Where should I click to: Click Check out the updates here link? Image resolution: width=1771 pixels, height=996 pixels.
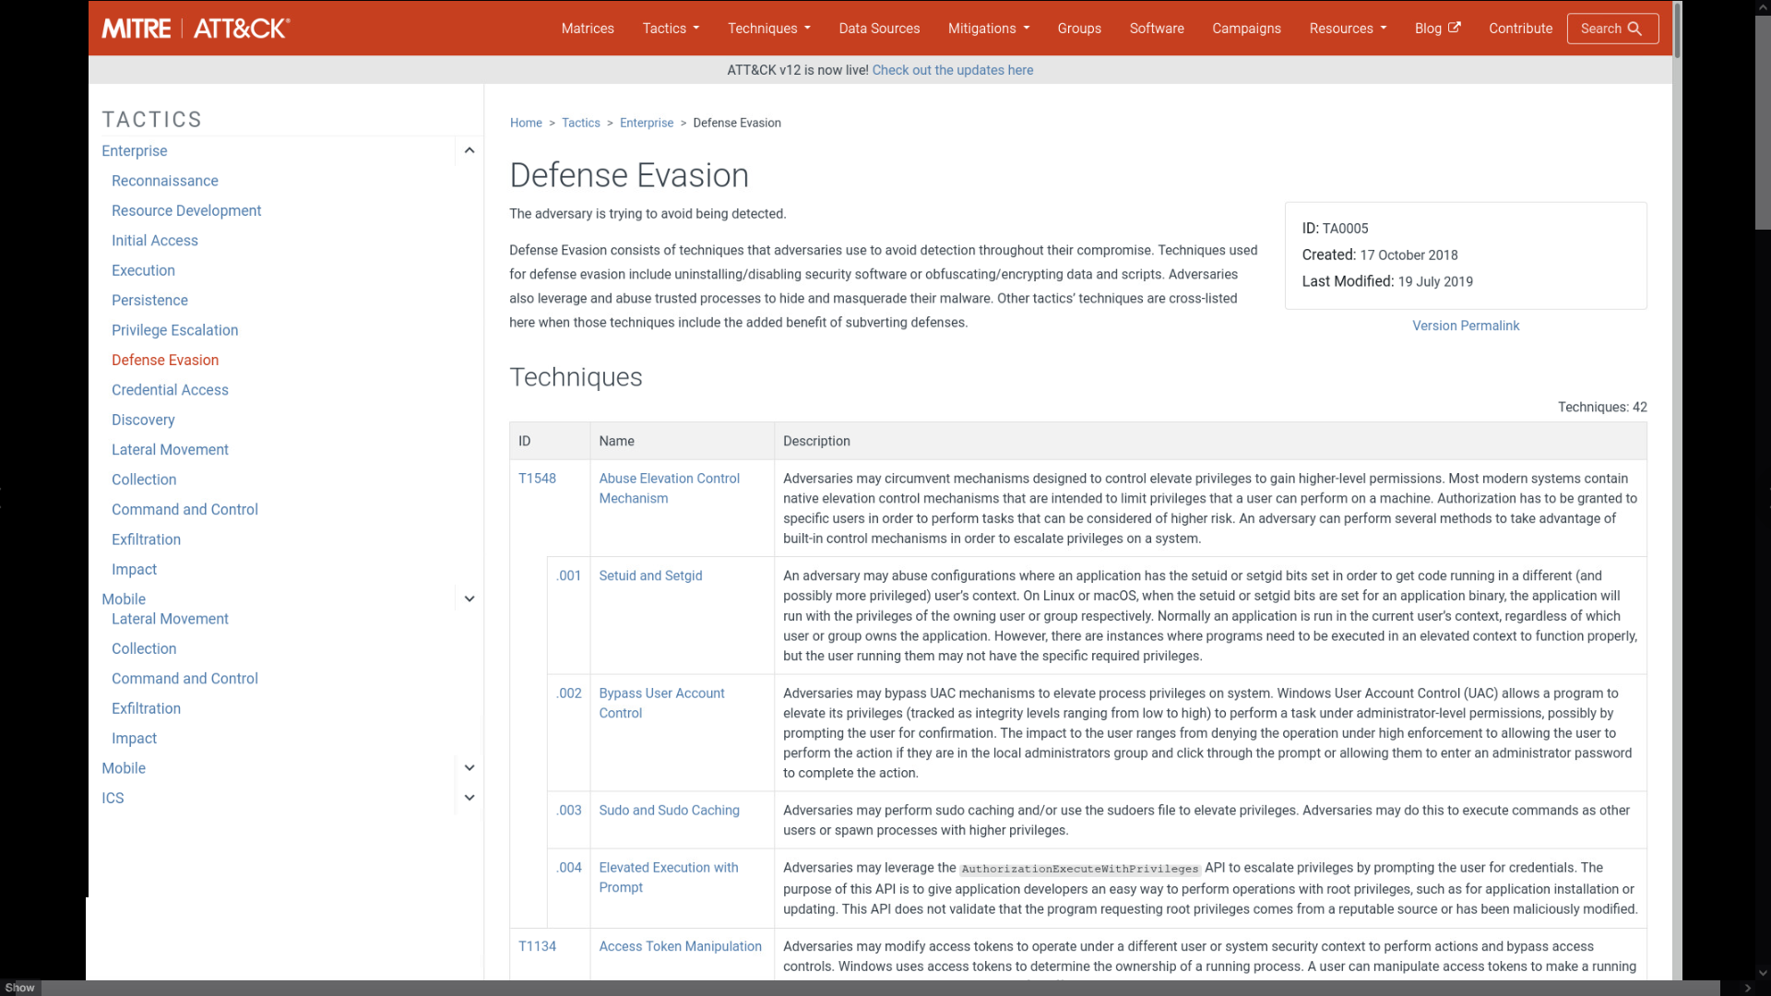[952, 70]
